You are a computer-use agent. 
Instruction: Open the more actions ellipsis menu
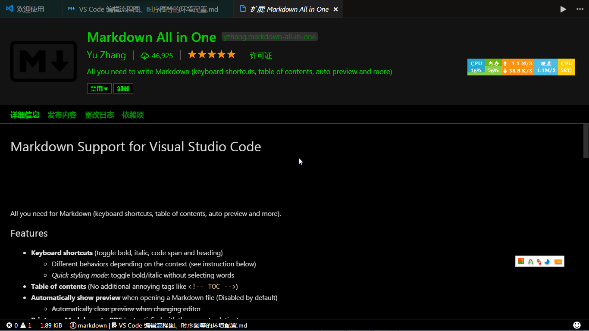coord(580,9)
